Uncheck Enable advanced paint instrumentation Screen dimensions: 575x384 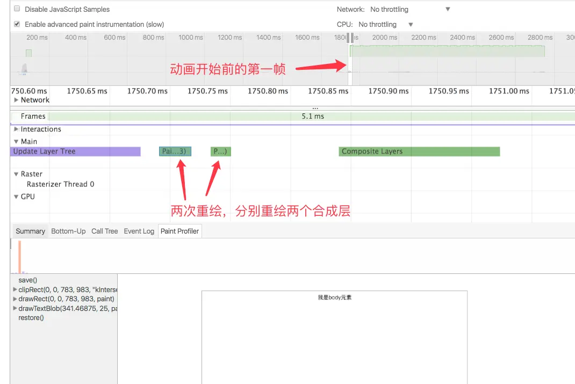(x=17, y=24)
